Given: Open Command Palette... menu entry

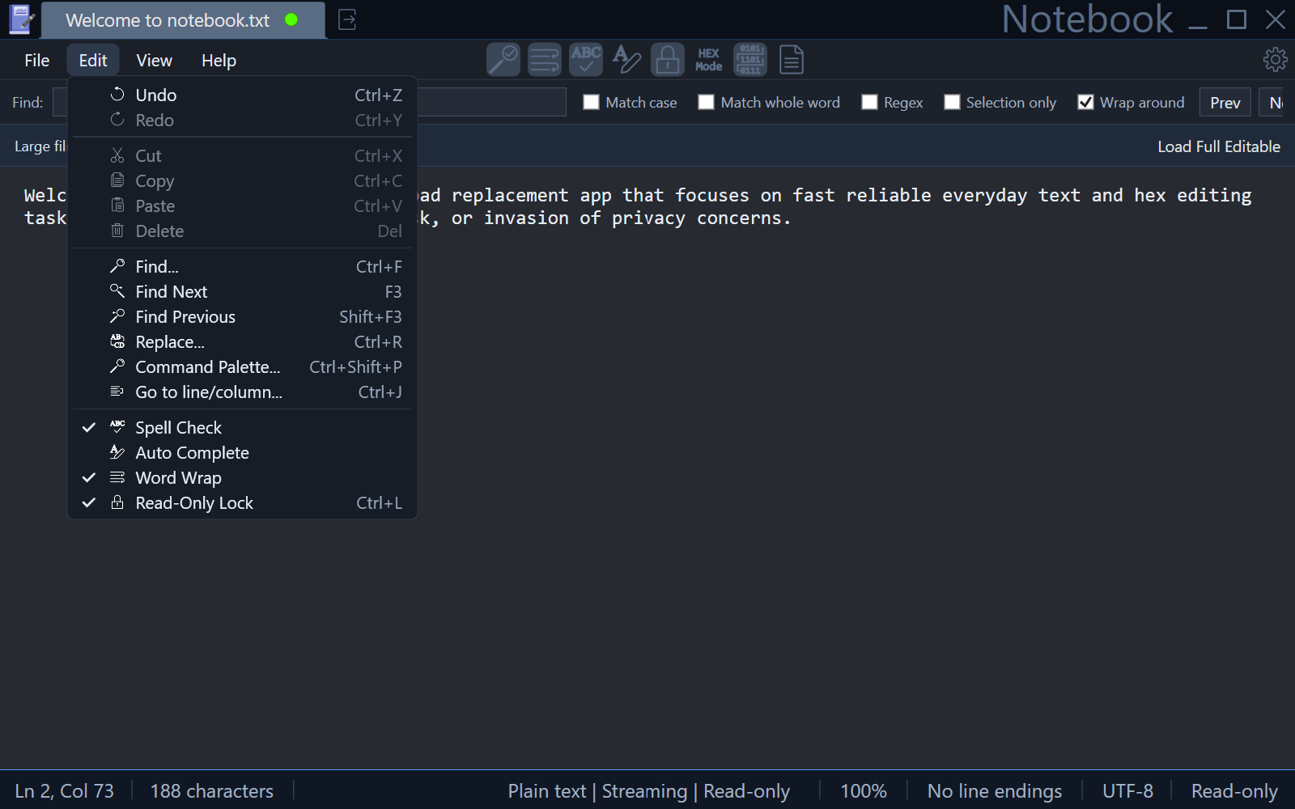Looking at the screenshot, I should coord(243,366).
